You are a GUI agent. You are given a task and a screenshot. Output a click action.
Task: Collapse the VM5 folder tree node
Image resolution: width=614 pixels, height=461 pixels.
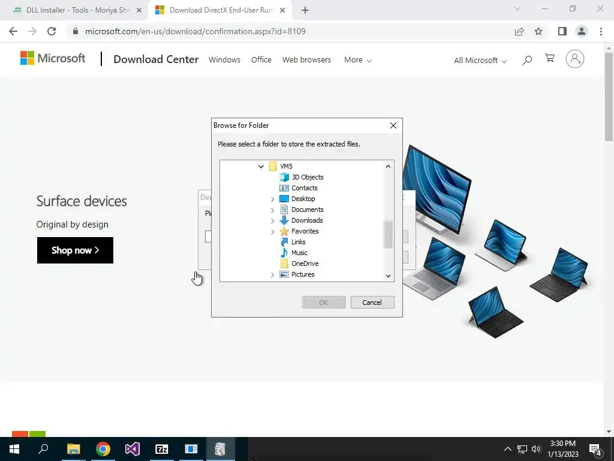(261, 167)
